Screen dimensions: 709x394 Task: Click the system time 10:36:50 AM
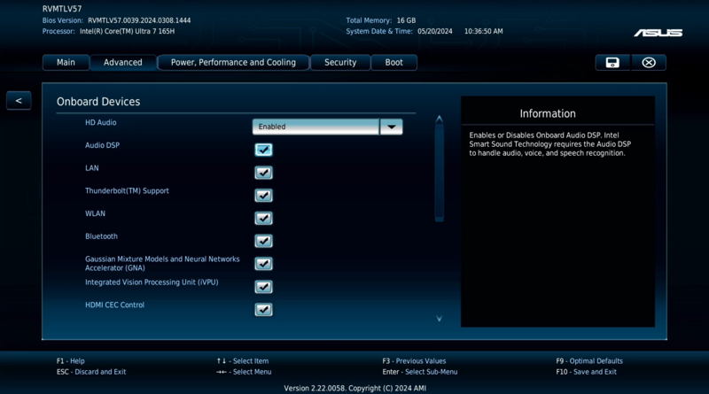click(x=483, y=31)
